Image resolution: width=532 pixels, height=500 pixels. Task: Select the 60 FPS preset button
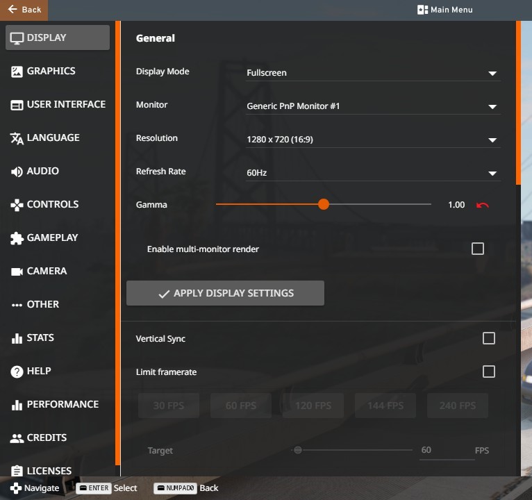tap(241, 406)
